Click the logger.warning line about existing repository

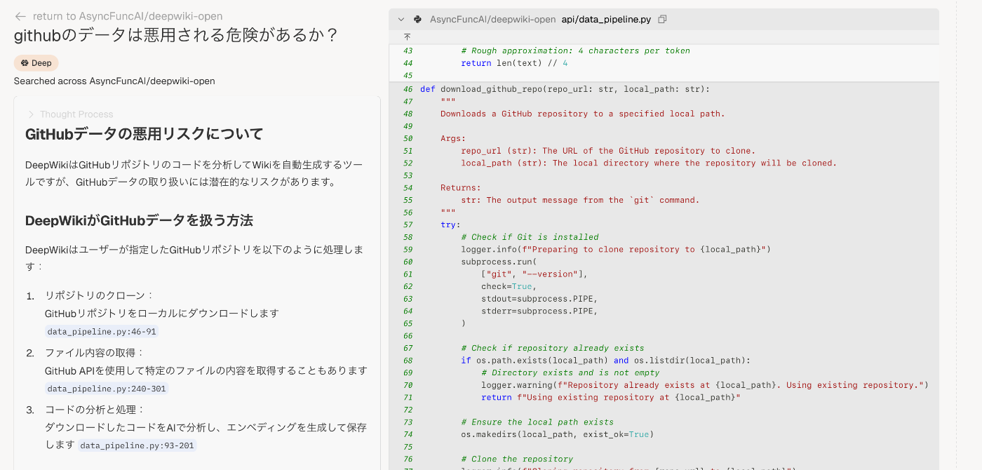(705, 385)
